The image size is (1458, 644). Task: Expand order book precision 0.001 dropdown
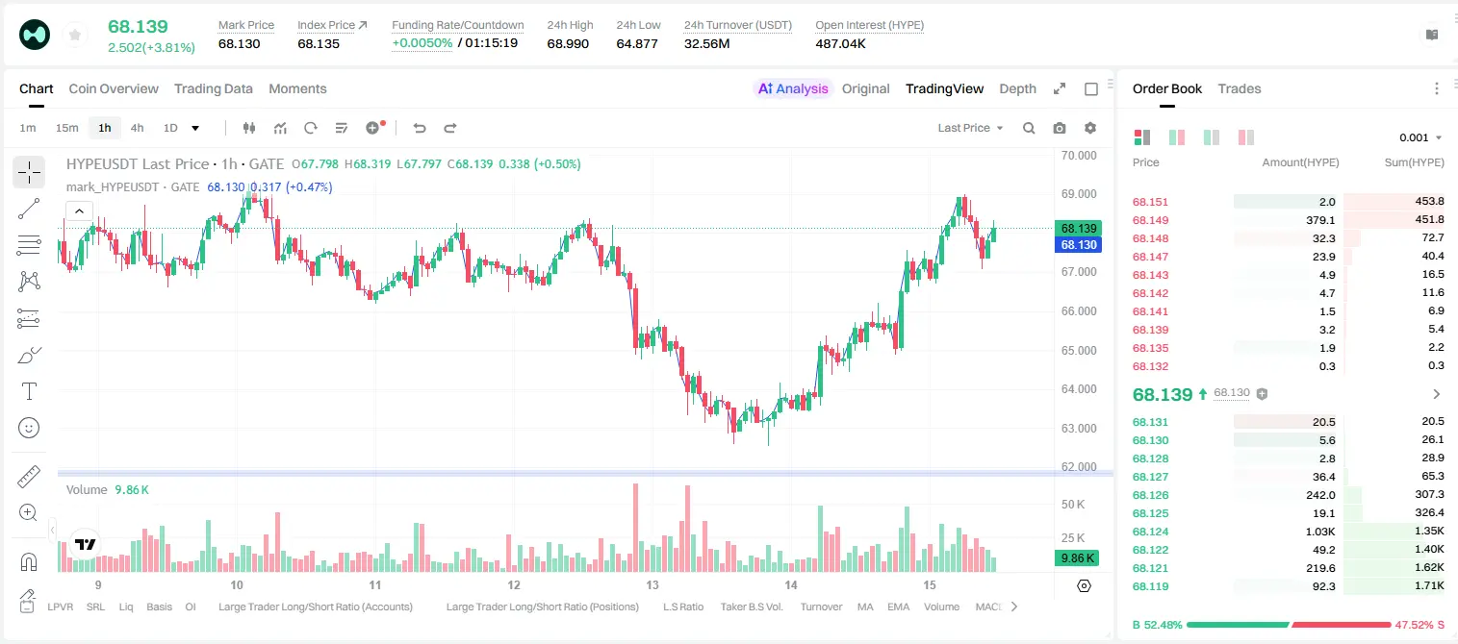point(1421,137)
